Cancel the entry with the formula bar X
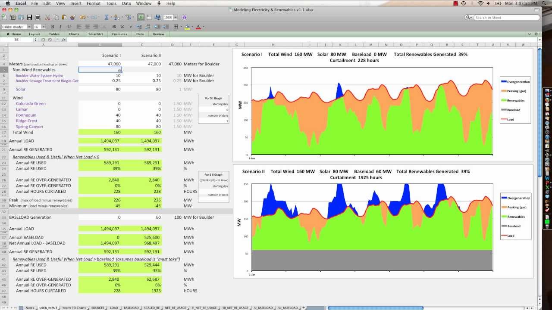This screenshot has height=310, width=552. [x=43, y=40]
